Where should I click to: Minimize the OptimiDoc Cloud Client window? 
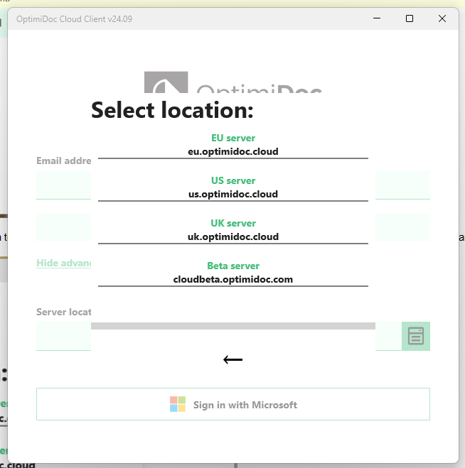tap(377, 18)
